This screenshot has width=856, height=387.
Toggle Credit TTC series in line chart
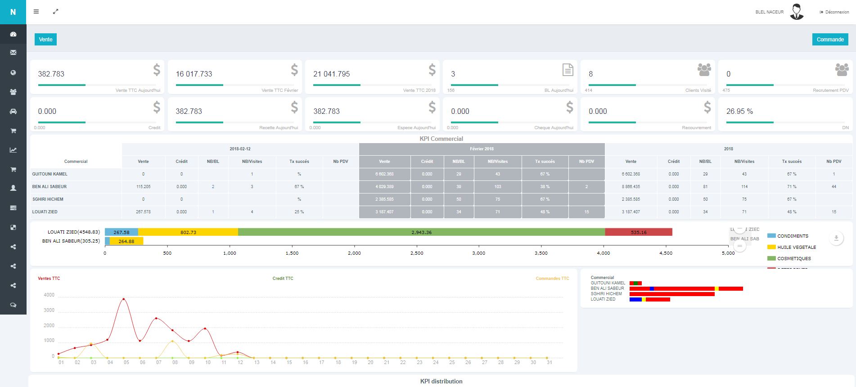point(283,279)
